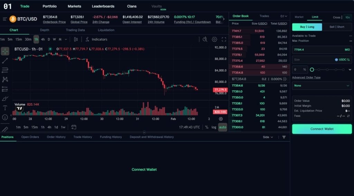Open the Trading Data tab
Image resolution: width=354 pixels, height=196 pixels.
point(75,30)
